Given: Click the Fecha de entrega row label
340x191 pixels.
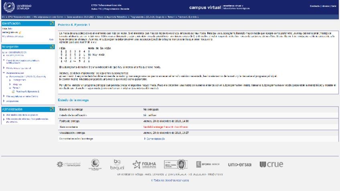Looking at the screenshot, I should [69, 121].
